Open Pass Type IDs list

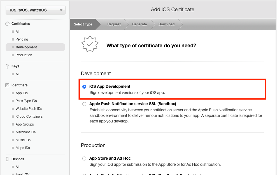click(x=26, y=101)
